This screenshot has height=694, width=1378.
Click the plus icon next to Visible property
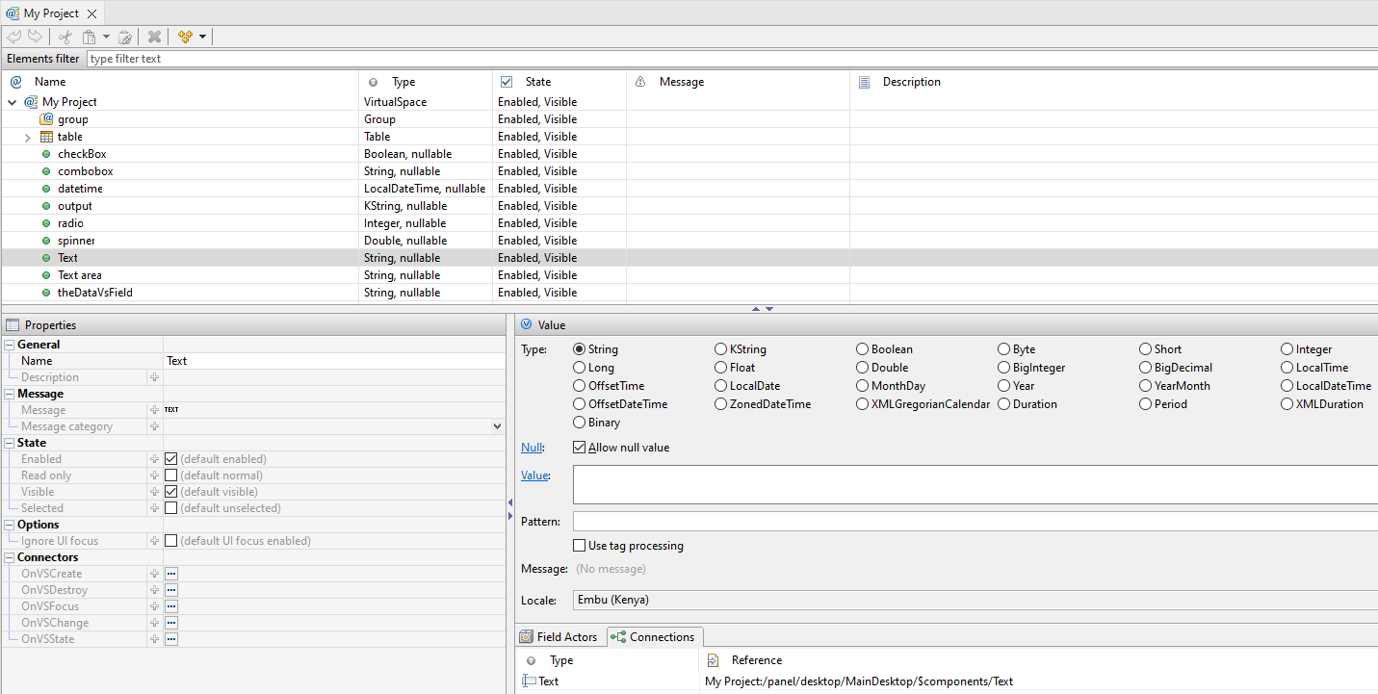154,492
